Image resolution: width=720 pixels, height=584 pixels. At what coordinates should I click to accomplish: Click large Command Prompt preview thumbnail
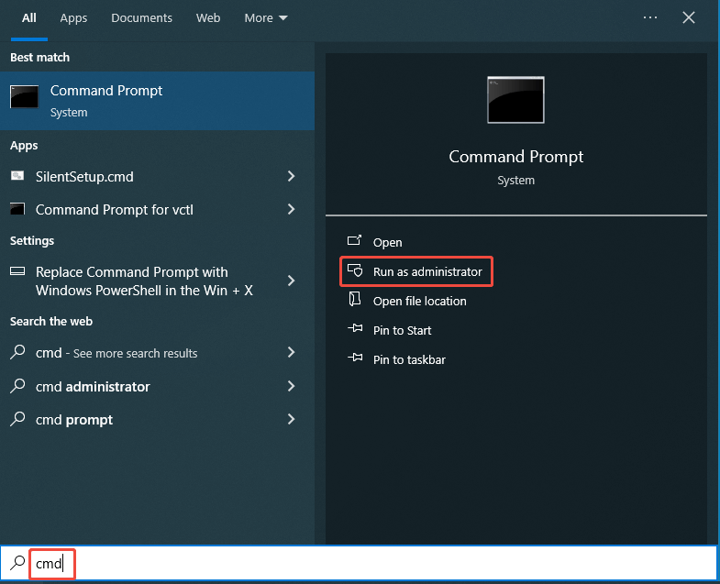coord(515,100)
